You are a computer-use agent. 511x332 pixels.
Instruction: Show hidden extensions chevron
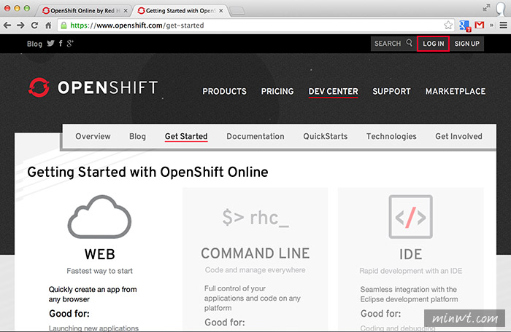[491, 25]
